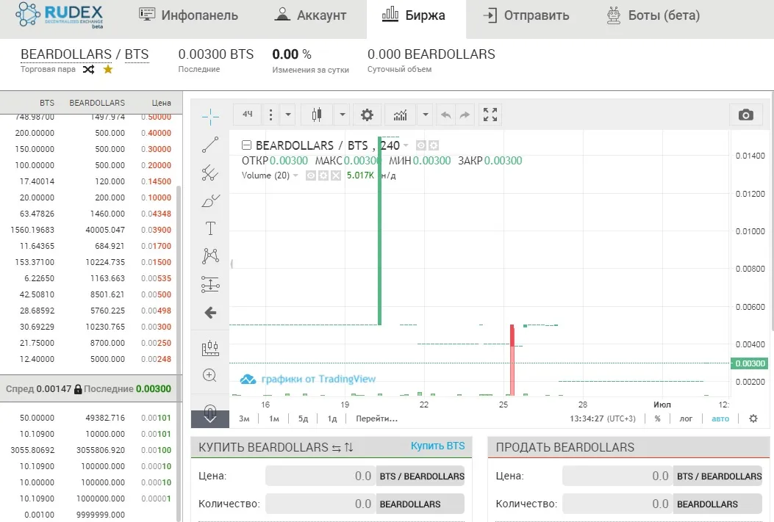Open the 4ч interval selector
This screenshot has width=774, height=522.
[247, 115]
